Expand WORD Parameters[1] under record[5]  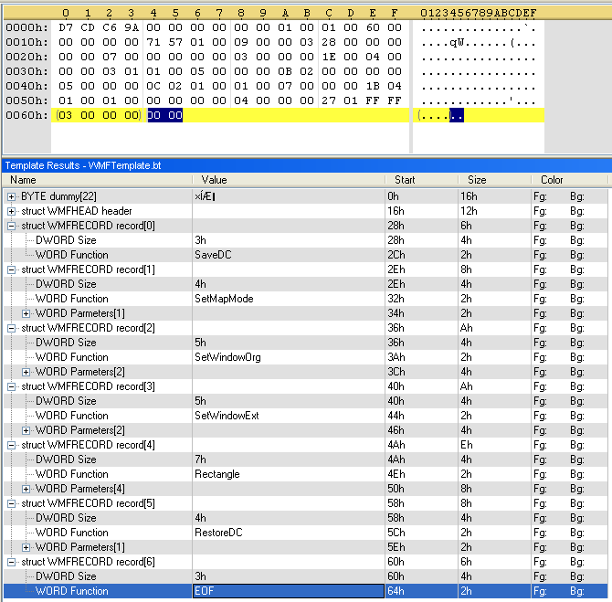click(26, 547)
